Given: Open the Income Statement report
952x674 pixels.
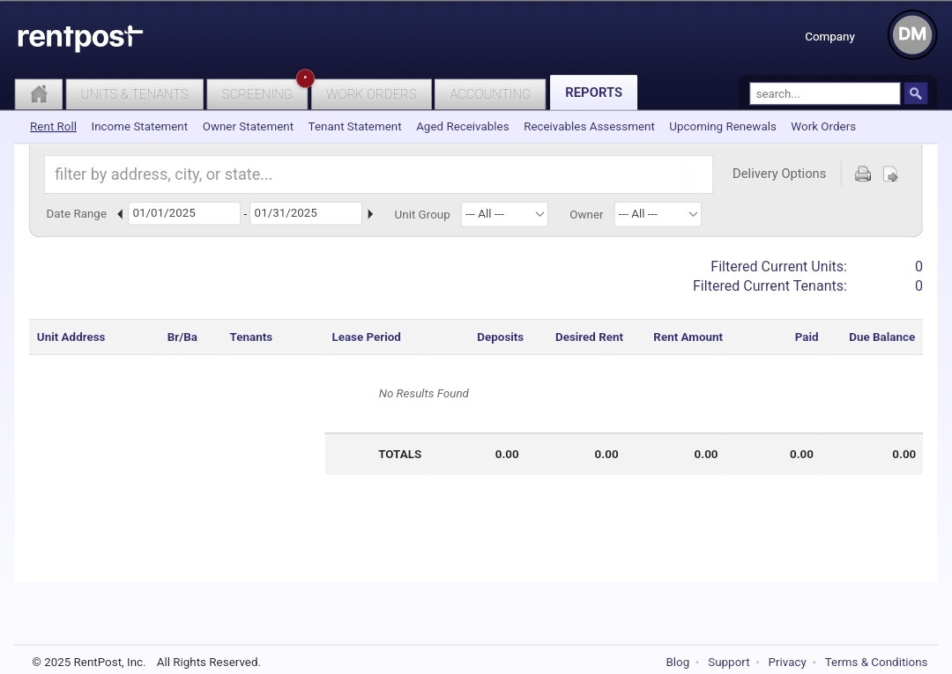Looking at the screenshot, I should tap(139, 126).
